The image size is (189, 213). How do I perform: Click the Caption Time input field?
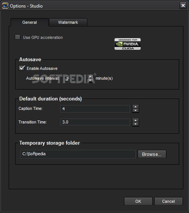[x=95, y=109]
